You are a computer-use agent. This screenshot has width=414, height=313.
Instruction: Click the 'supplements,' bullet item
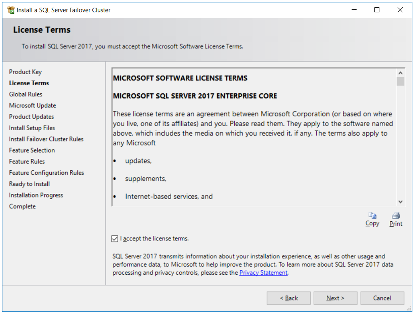[146, 179]
